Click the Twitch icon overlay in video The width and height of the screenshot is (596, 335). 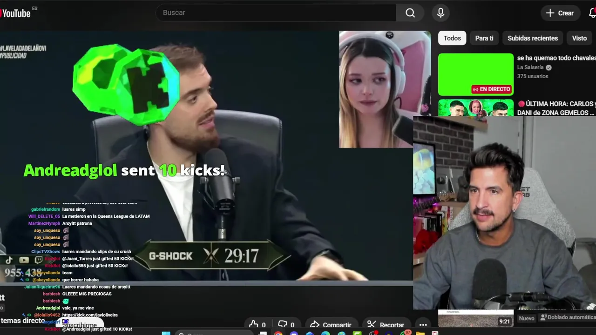tap(39, 260)
